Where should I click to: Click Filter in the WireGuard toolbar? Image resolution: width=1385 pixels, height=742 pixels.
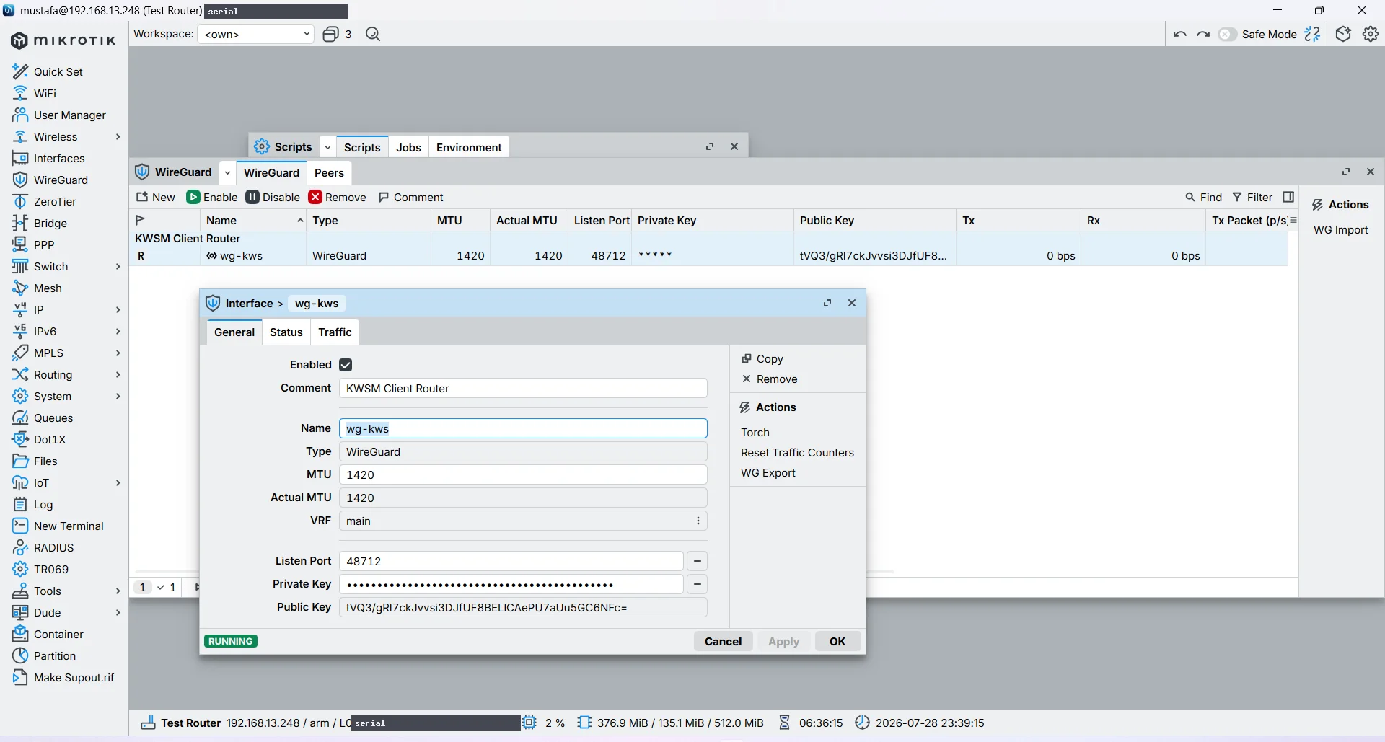1252,197
